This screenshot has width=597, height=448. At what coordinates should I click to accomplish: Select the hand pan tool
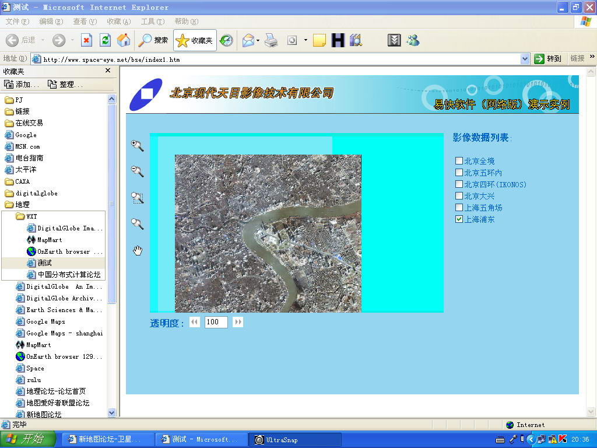[138, 251]
